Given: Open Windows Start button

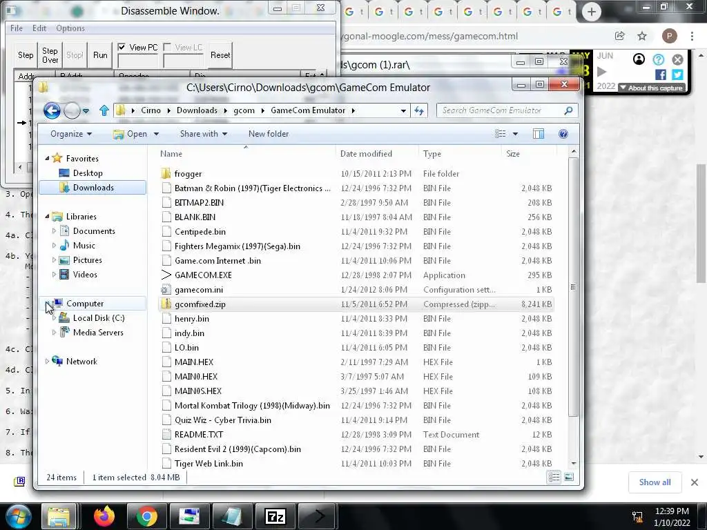Looking at the screenshot, I should point(19,516).
